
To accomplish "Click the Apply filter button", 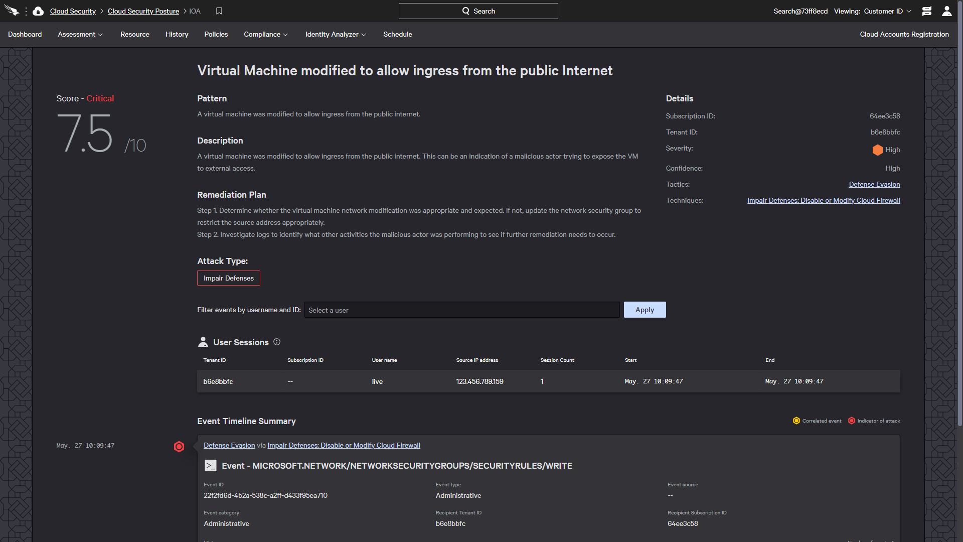I will [x=645, y=310].
